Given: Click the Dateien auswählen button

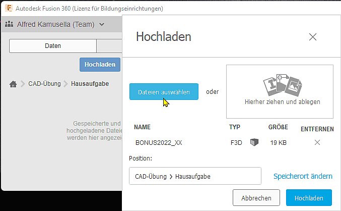Looking at the screenshot, I should coord(164,92).
